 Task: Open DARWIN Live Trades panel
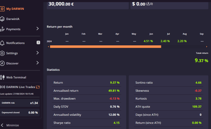click(x=21, y=87)
